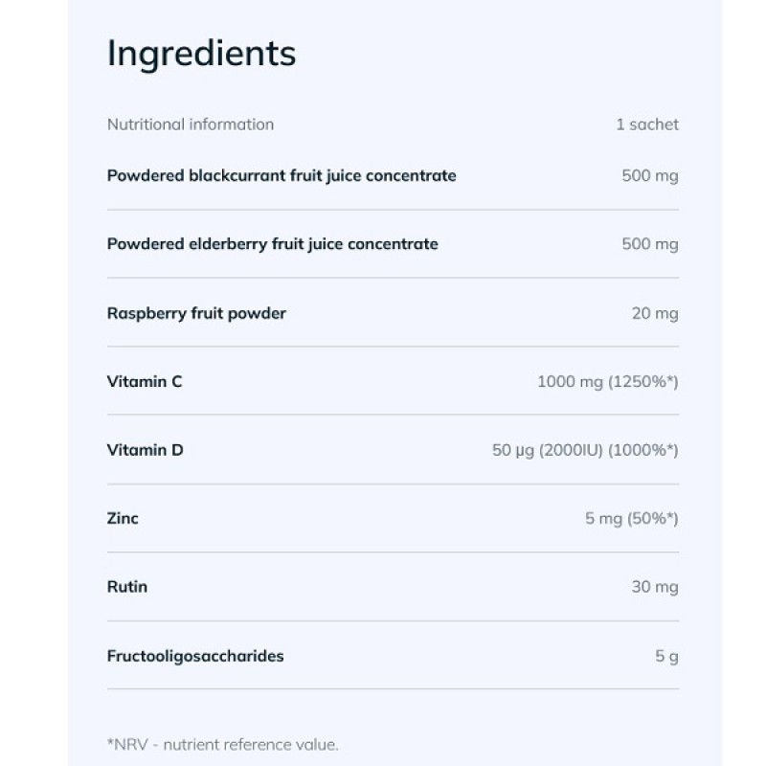Click the Vitamin C label
This screenshot has height=766, width=766.
(x=145, y=382)
